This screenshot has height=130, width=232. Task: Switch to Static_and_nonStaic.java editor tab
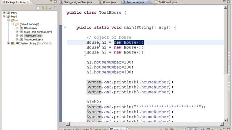click(78, 3)
